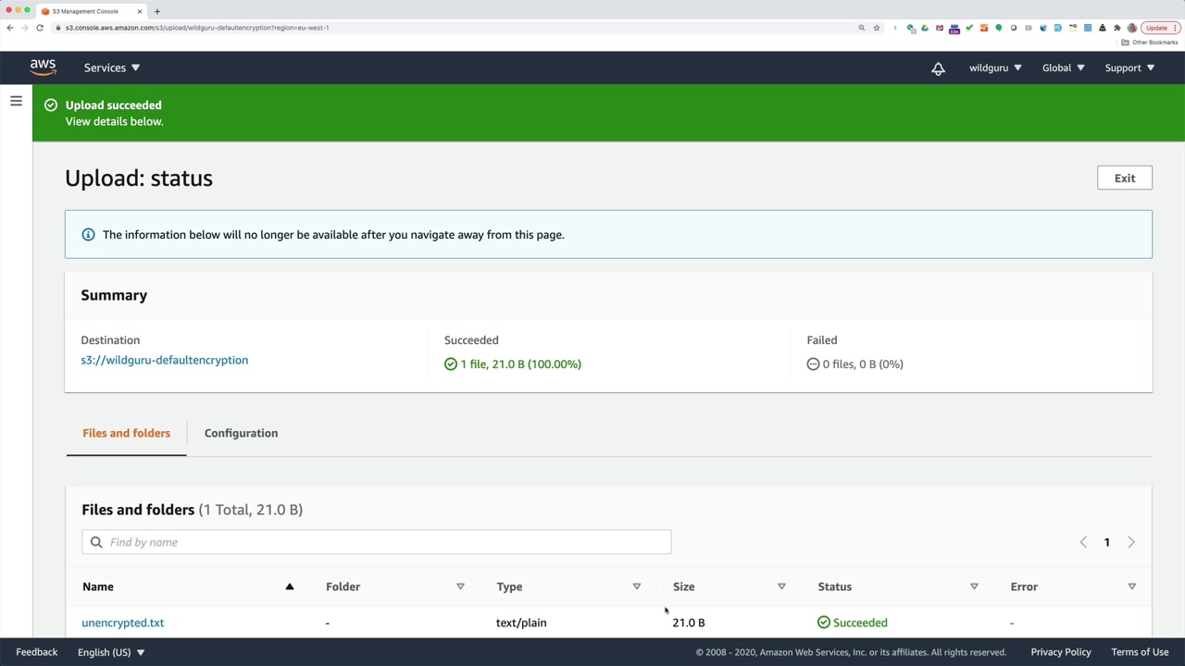Click the Upload succeeded check icon
This screenshot has height=666, width=1185.
[x=51, y=105]
